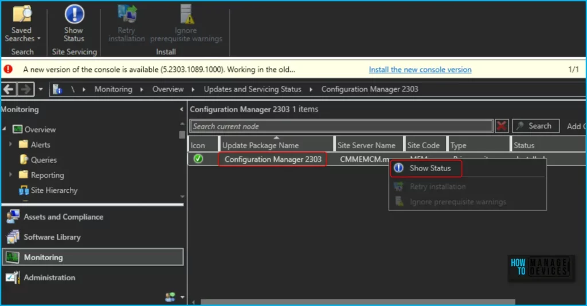Open the Install the new console version link
The image size is (587, 306).
(x=420, y=70)
